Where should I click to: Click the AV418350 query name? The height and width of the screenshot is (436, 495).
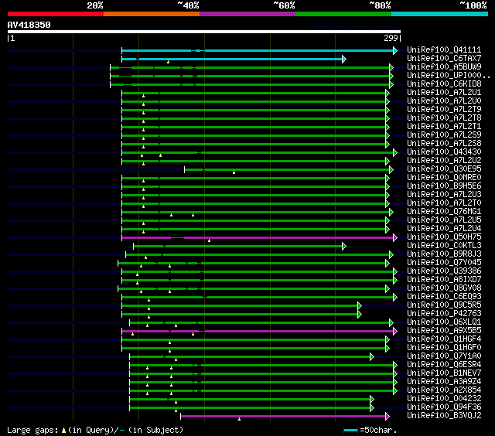point(29,25)
